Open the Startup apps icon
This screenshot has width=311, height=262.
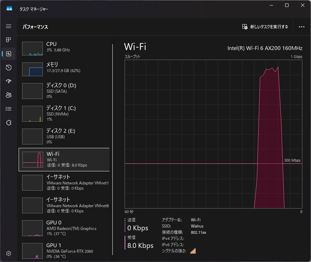[x=9, y=81]
